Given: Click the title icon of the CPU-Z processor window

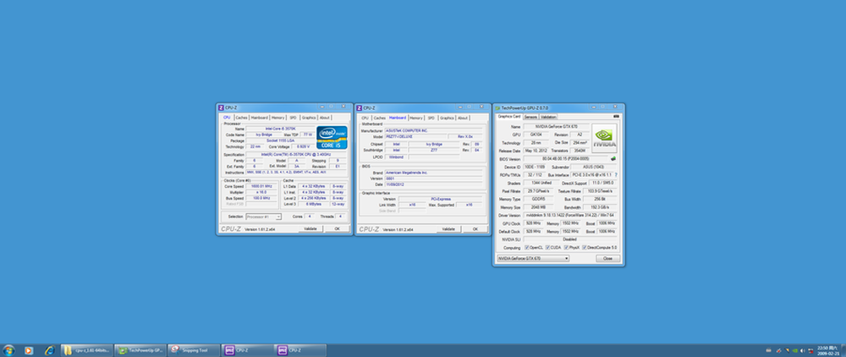Looking at the screenshot, I should (222, 107).
